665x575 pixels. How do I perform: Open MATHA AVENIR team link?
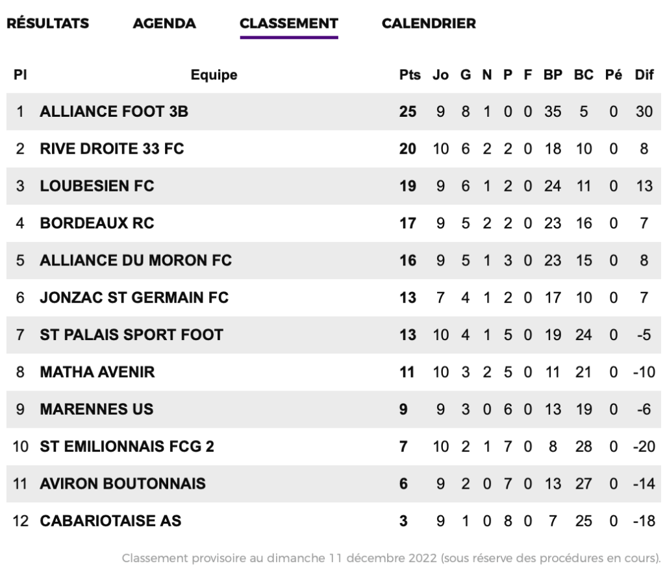pos(97,372)
